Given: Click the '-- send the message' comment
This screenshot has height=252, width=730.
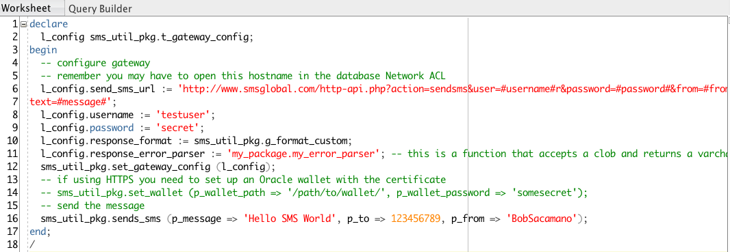Looking at the screenshot, I should click(x=92, y=205).
